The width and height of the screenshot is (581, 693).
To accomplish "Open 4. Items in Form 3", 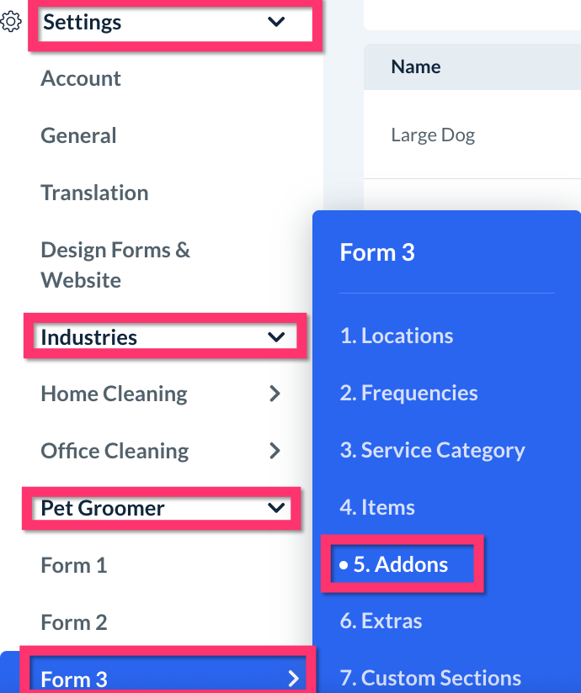I will (x=377, y=507).
